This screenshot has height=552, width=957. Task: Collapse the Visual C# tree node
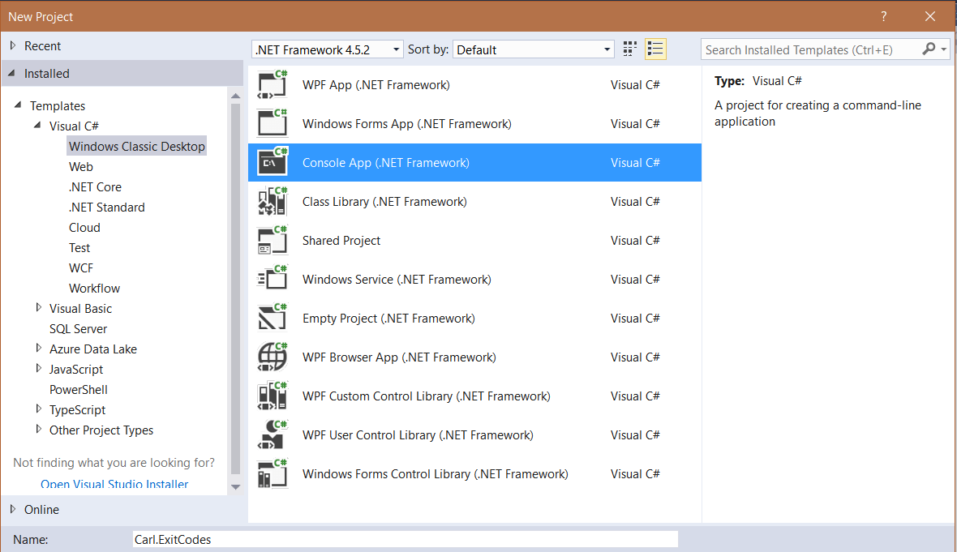point(37,125)
